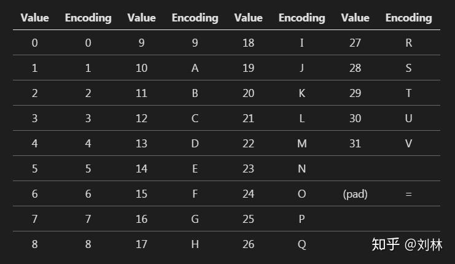The width and height of the screenshot is (455, 264).
Task: Select the encoding letter Q cell
Action: [x=301, y=244]
